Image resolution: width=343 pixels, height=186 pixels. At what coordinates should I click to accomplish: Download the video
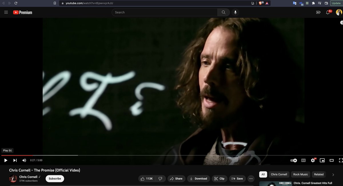pyautogui.click(x=198, y=179)
